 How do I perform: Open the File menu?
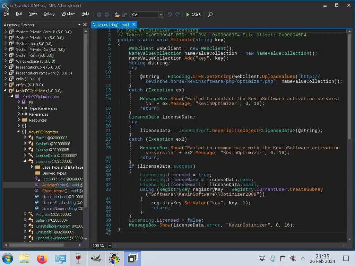[x=6, y=14]
